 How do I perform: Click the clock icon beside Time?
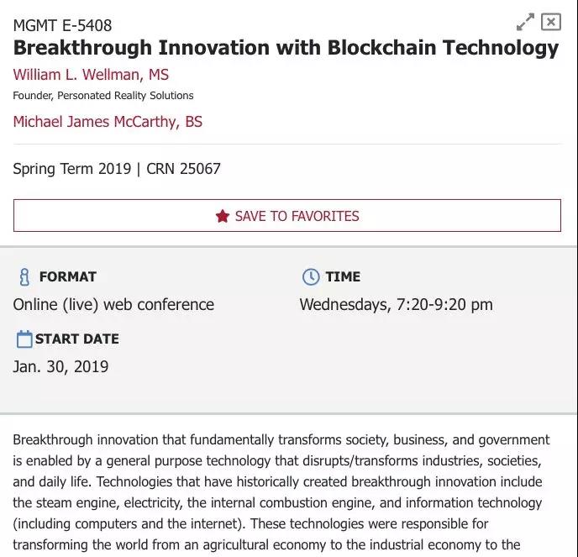click(311, 276)
